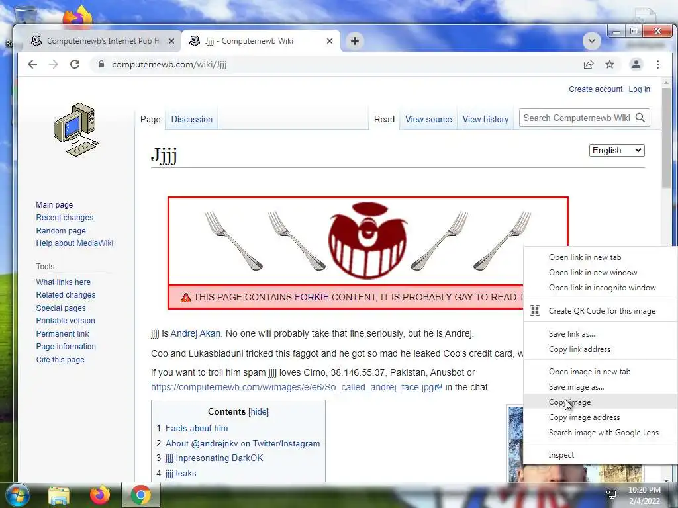The width and height of the screenshot is (678, 508).
Task: Open the Discussion tab
Action: [x=191, y=119]
